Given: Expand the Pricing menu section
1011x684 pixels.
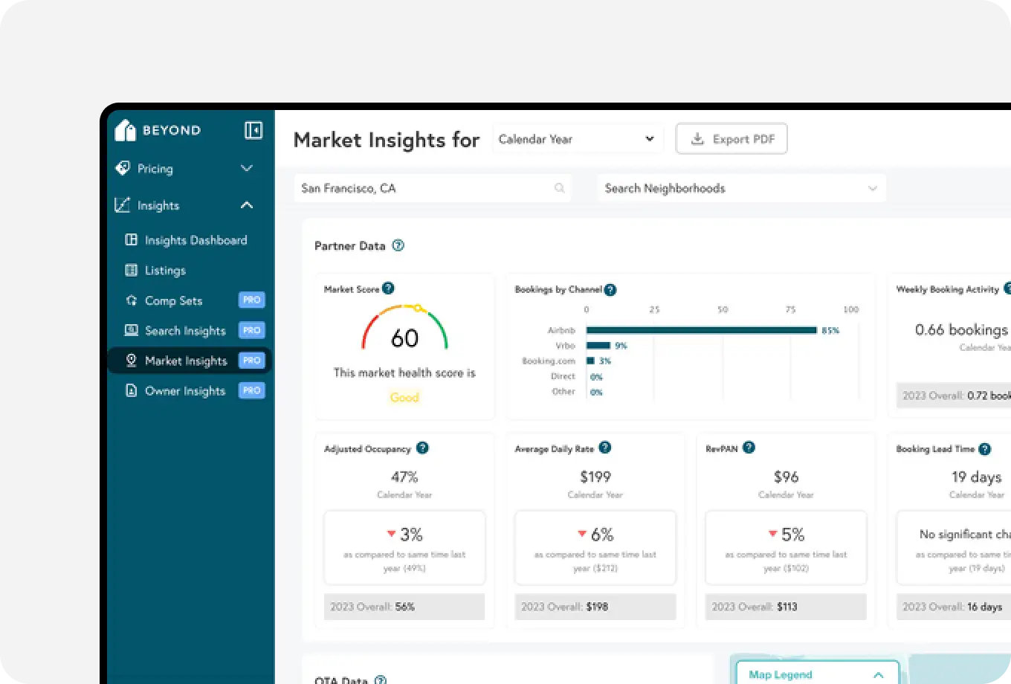Looking at the screenshot, I should coord(247,169).
